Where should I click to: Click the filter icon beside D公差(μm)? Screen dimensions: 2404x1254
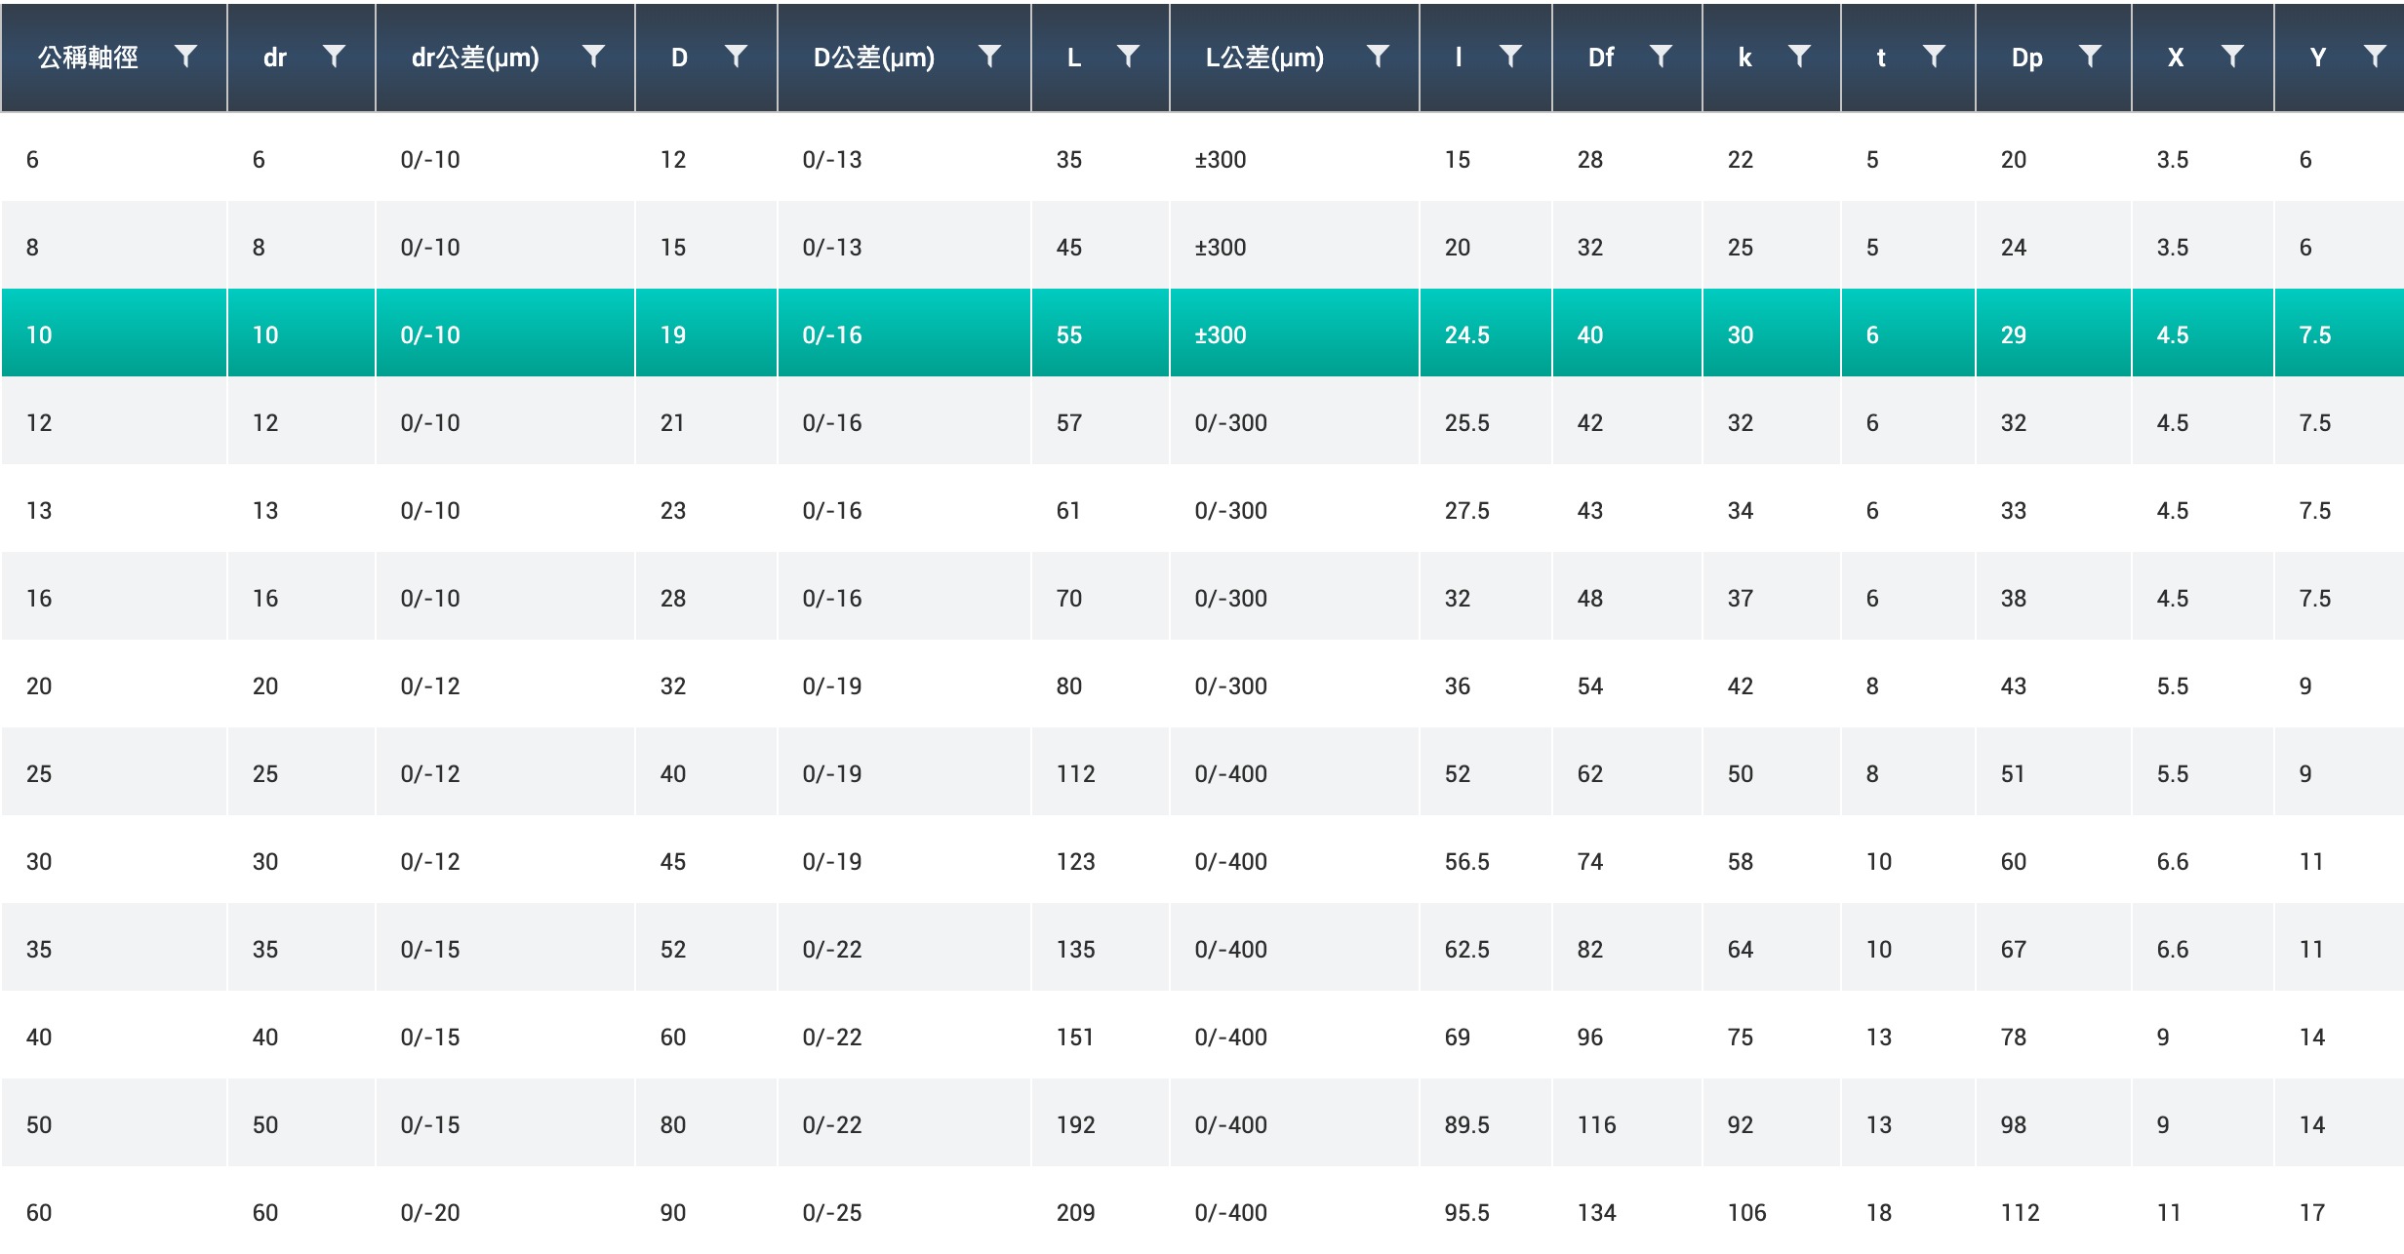[989, 57]
